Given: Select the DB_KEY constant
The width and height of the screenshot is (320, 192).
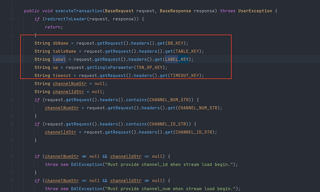Looking at the screenshot, I should pyautogui.click(x=193, y=43).
